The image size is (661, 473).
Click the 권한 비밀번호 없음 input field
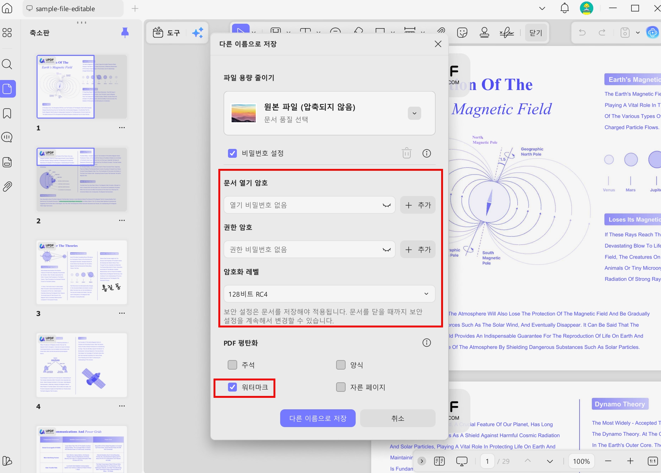309,249
